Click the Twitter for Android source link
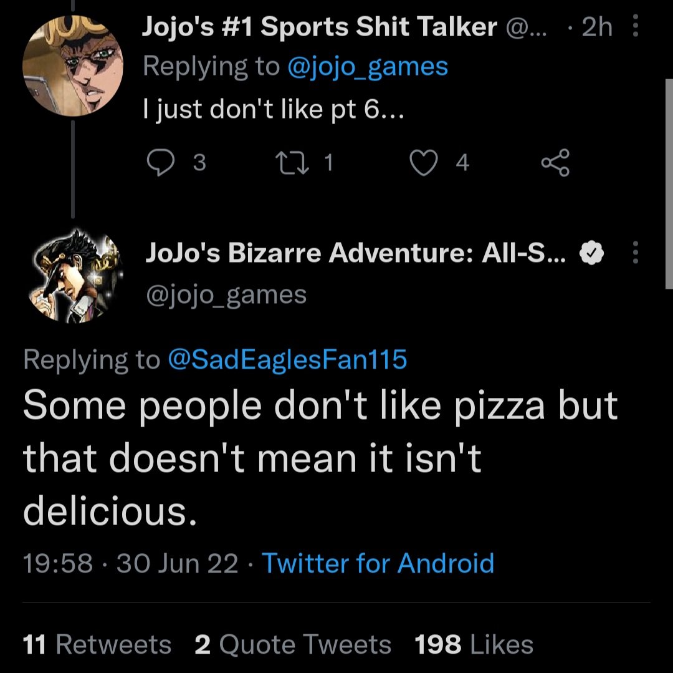 [x=378, y=563]
